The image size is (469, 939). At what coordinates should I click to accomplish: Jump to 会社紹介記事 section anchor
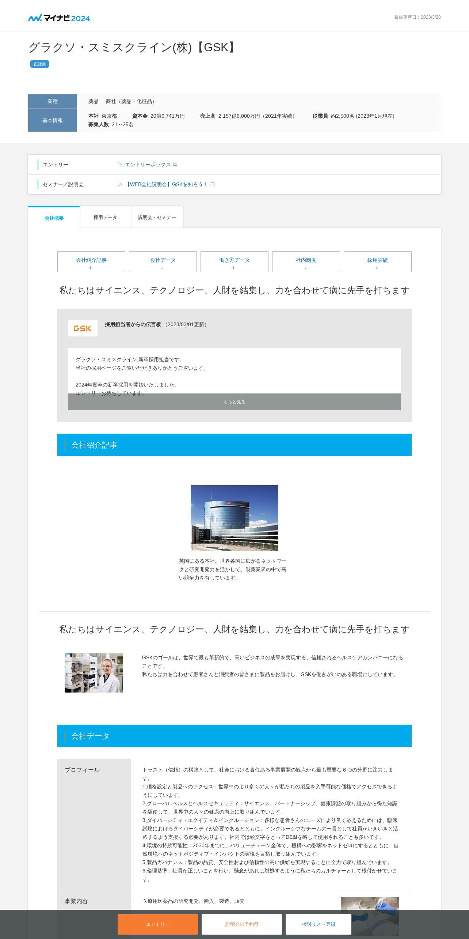[91, 261]
